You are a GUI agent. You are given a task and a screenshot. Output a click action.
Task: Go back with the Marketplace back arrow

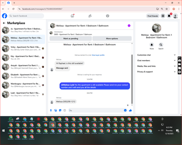pyautogui.click(x=4, y=23)
